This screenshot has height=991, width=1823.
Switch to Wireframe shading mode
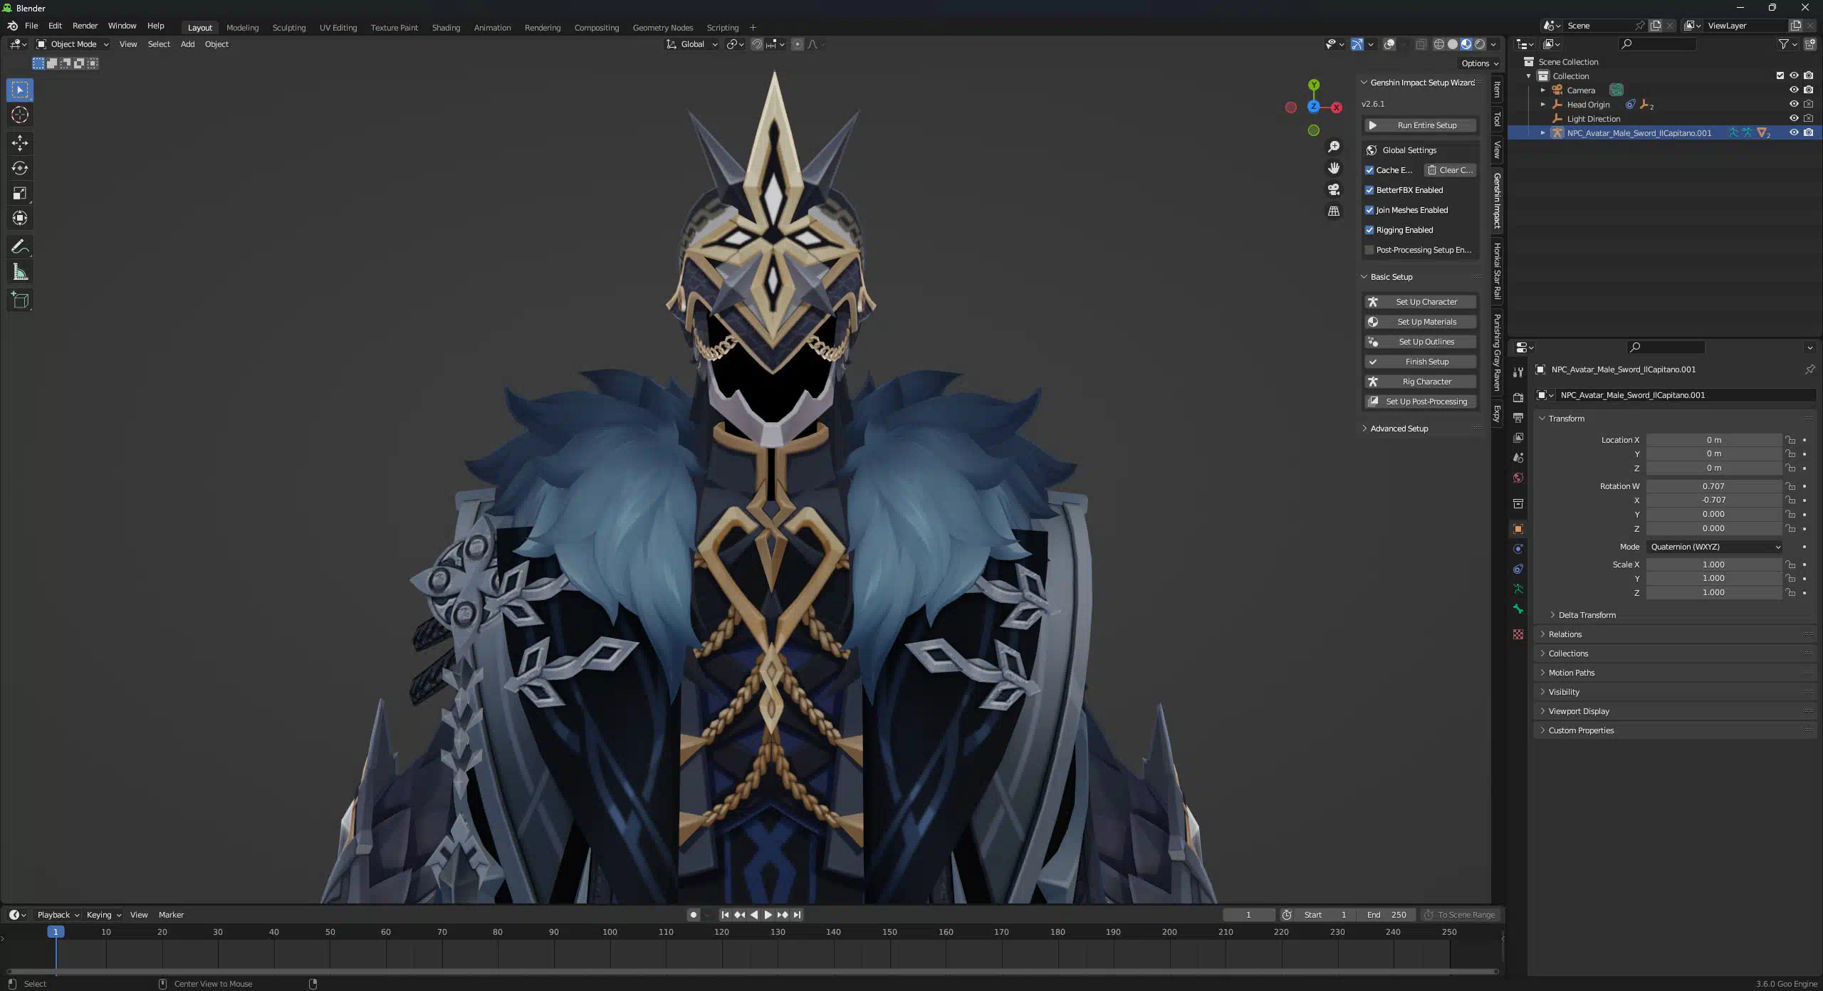[x=1439, y=44]
